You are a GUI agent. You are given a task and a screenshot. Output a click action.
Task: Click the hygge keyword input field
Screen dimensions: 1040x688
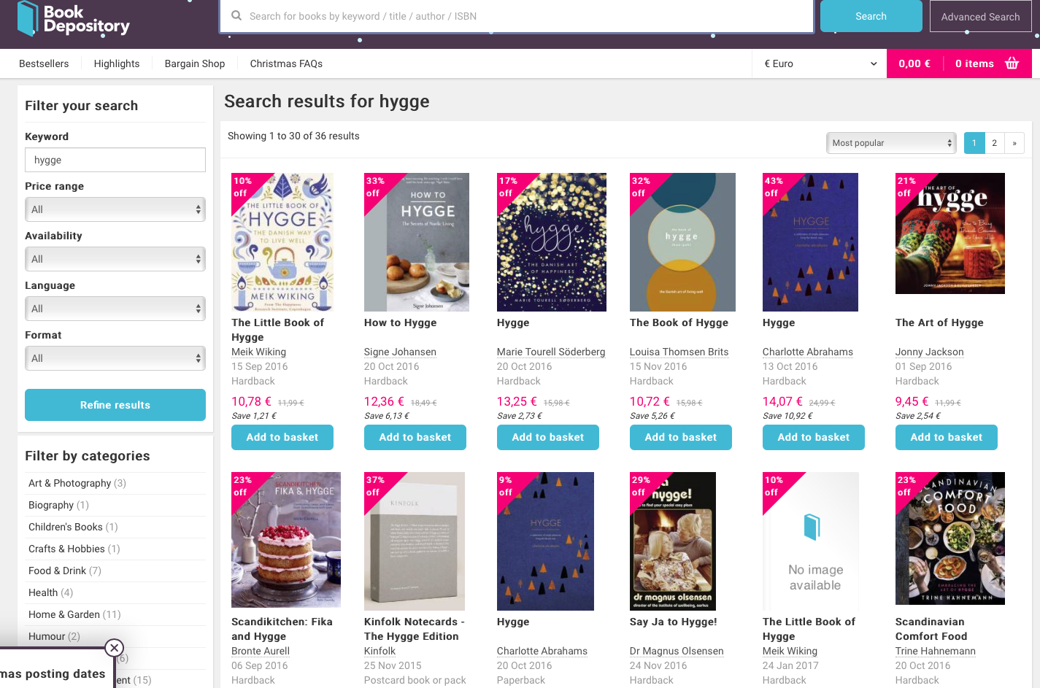(115, 160)
